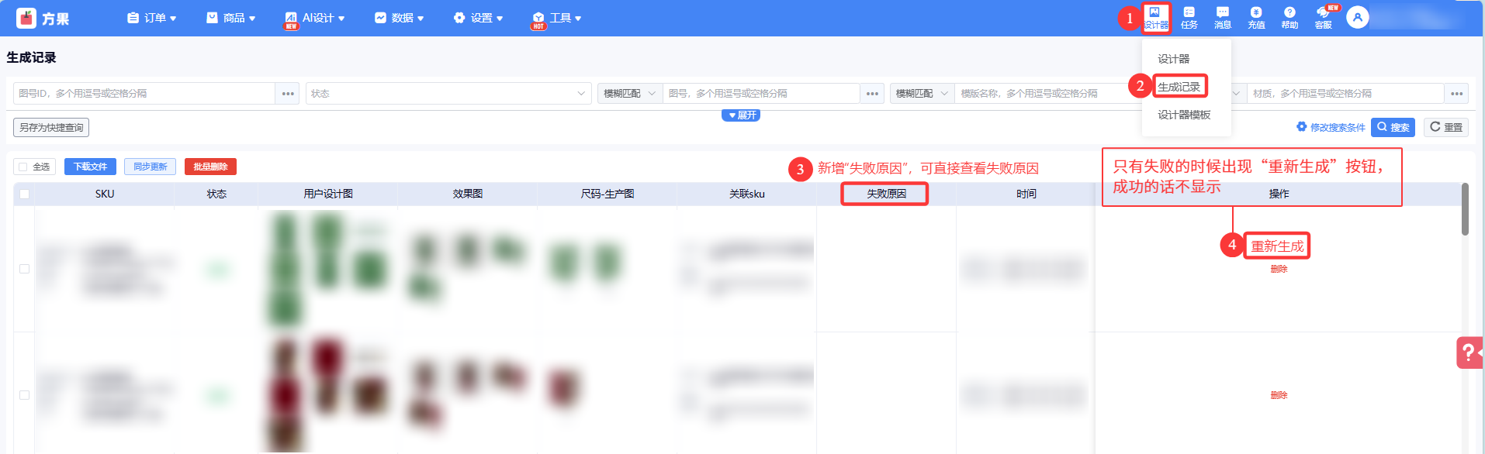The height and width of the screenshot is (454, 1485).
Task: Click the 失败原因 column header
Action: coord(886,194)
